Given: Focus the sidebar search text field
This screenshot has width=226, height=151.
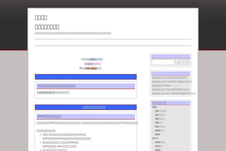Looking at the screenshot, I should [x=163, y=62].
